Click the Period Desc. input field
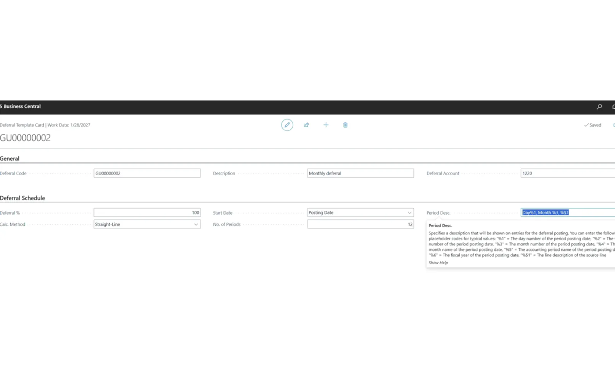615x384 pixels. [x=568, y=212]
